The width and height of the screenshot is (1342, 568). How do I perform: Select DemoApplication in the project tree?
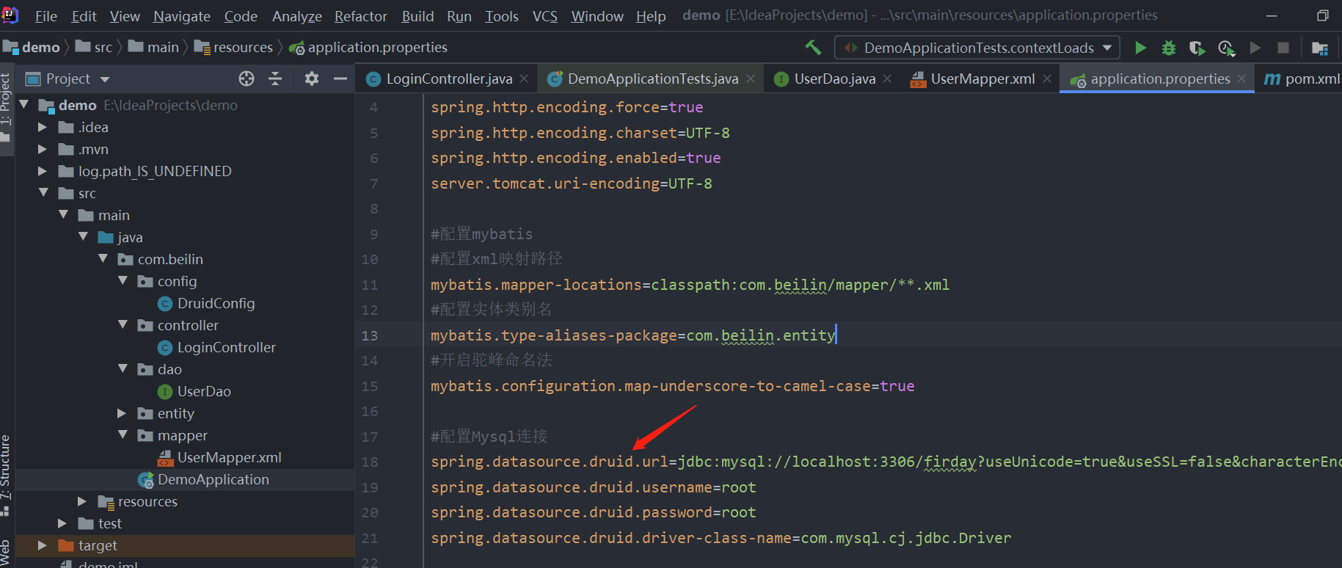pyautogui.click(x=203, y=479)
